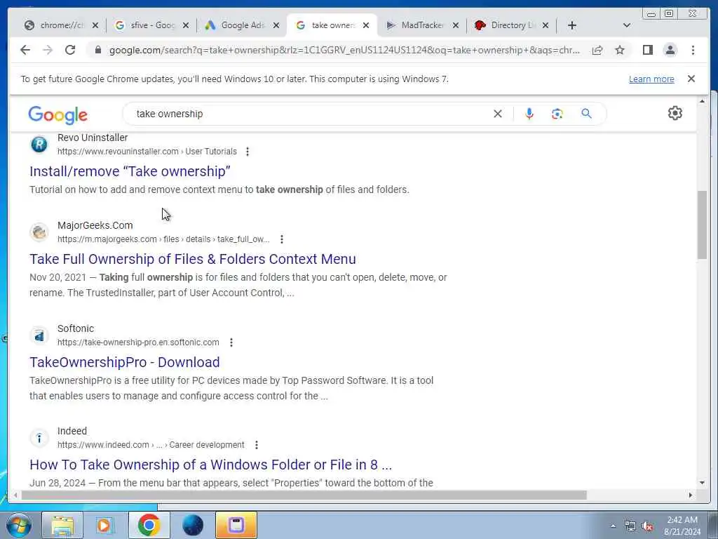View site information lock icon

point(97,50)
